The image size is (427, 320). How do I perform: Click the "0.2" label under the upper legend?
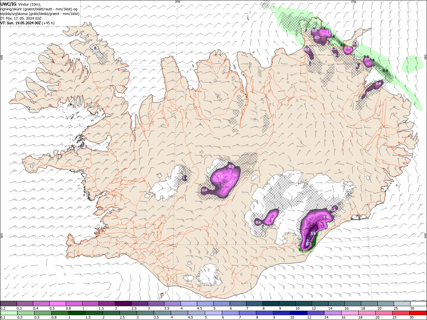tap(3, 308)
